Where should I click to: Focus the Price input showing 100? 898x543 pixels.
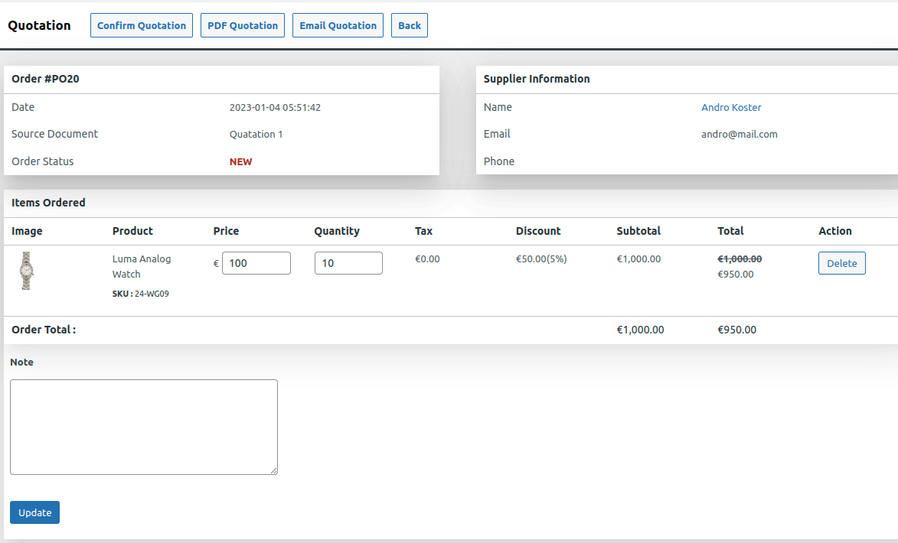point(256,263)
